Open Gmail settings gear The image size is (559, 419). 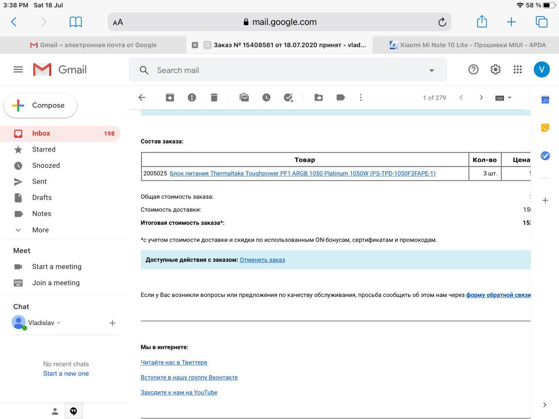(495, 69)
